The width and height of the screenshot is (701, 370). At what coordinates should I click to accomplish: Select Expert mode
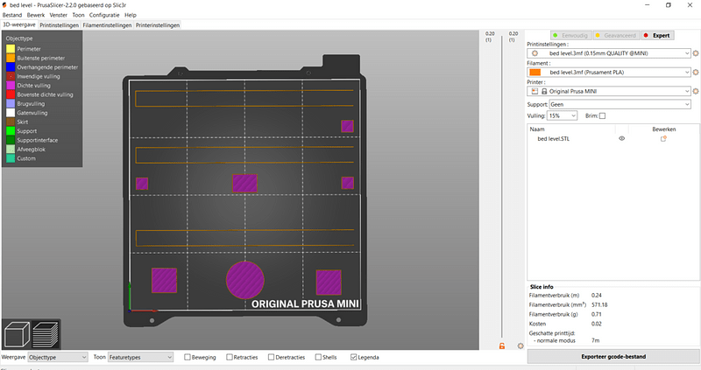657,35
